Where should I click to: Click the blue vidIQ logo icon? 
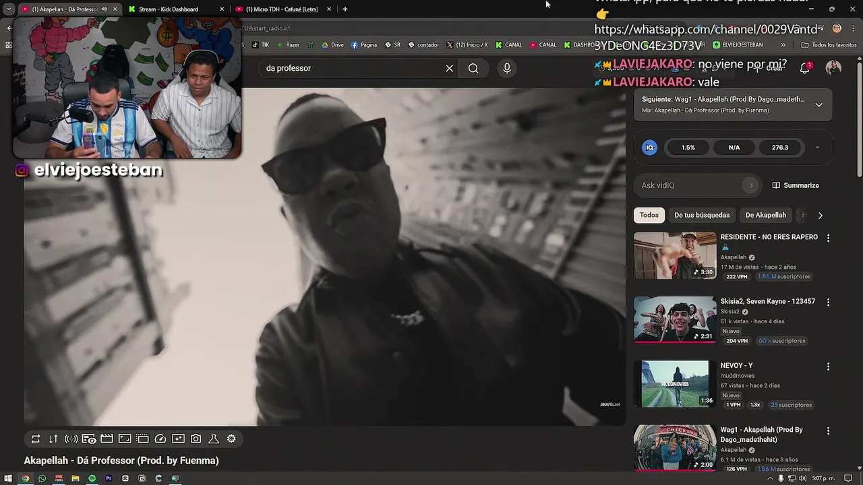click(x=650, y=148)
